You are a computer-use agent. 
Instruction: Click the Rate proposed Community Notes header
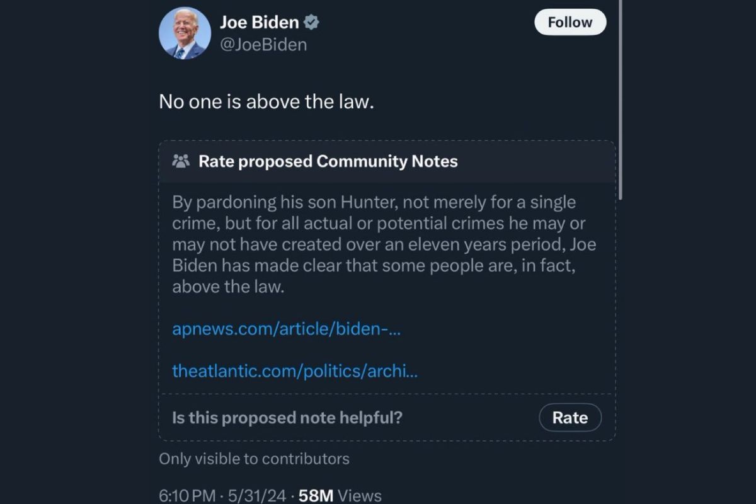pyautogui.click(x=328, y=161)
